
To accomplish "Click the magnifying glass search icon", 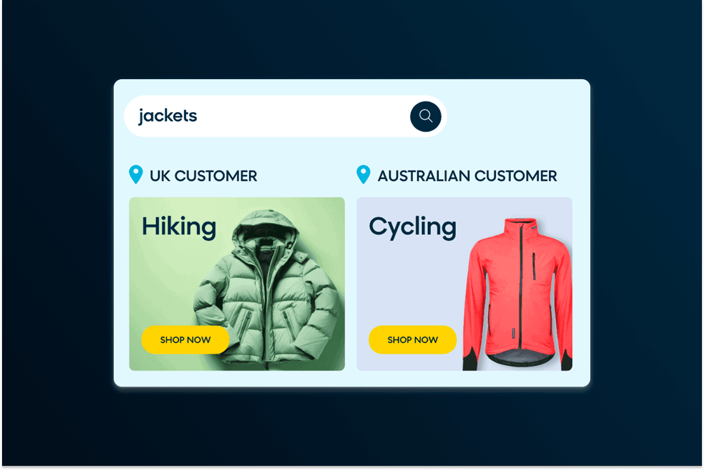I will (426, 116).
